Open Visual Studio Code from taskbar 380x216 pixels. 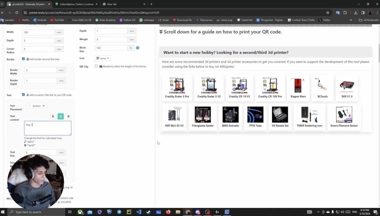[x=139, y=212]
